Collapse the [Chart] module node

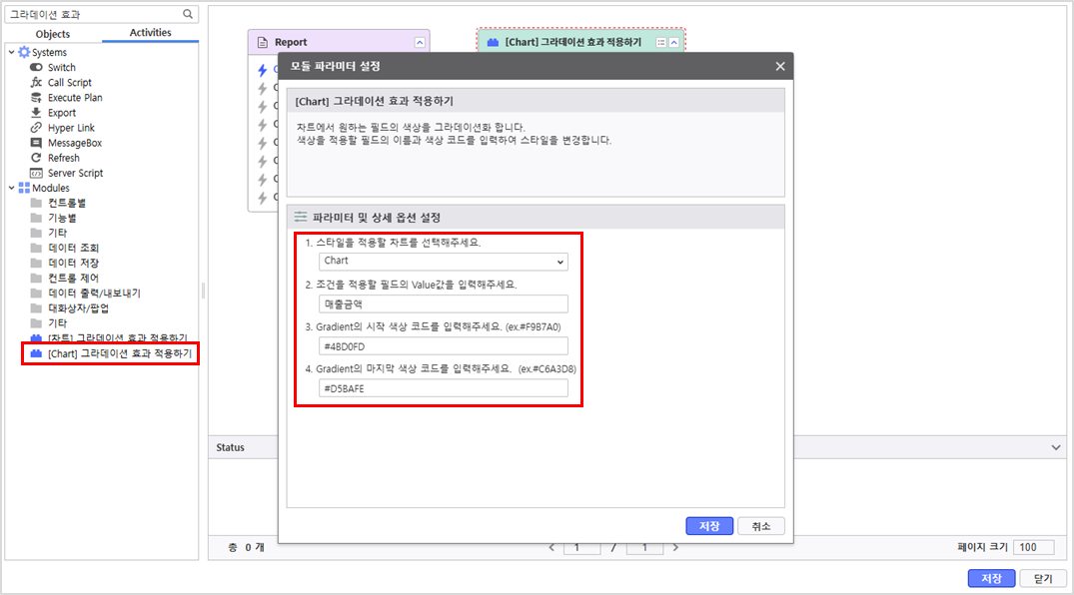[x=674, y=43]
